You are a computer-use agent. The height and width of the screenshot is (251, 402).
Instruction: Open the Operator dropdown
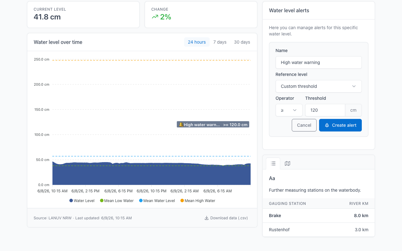click(x=289, y=110)
